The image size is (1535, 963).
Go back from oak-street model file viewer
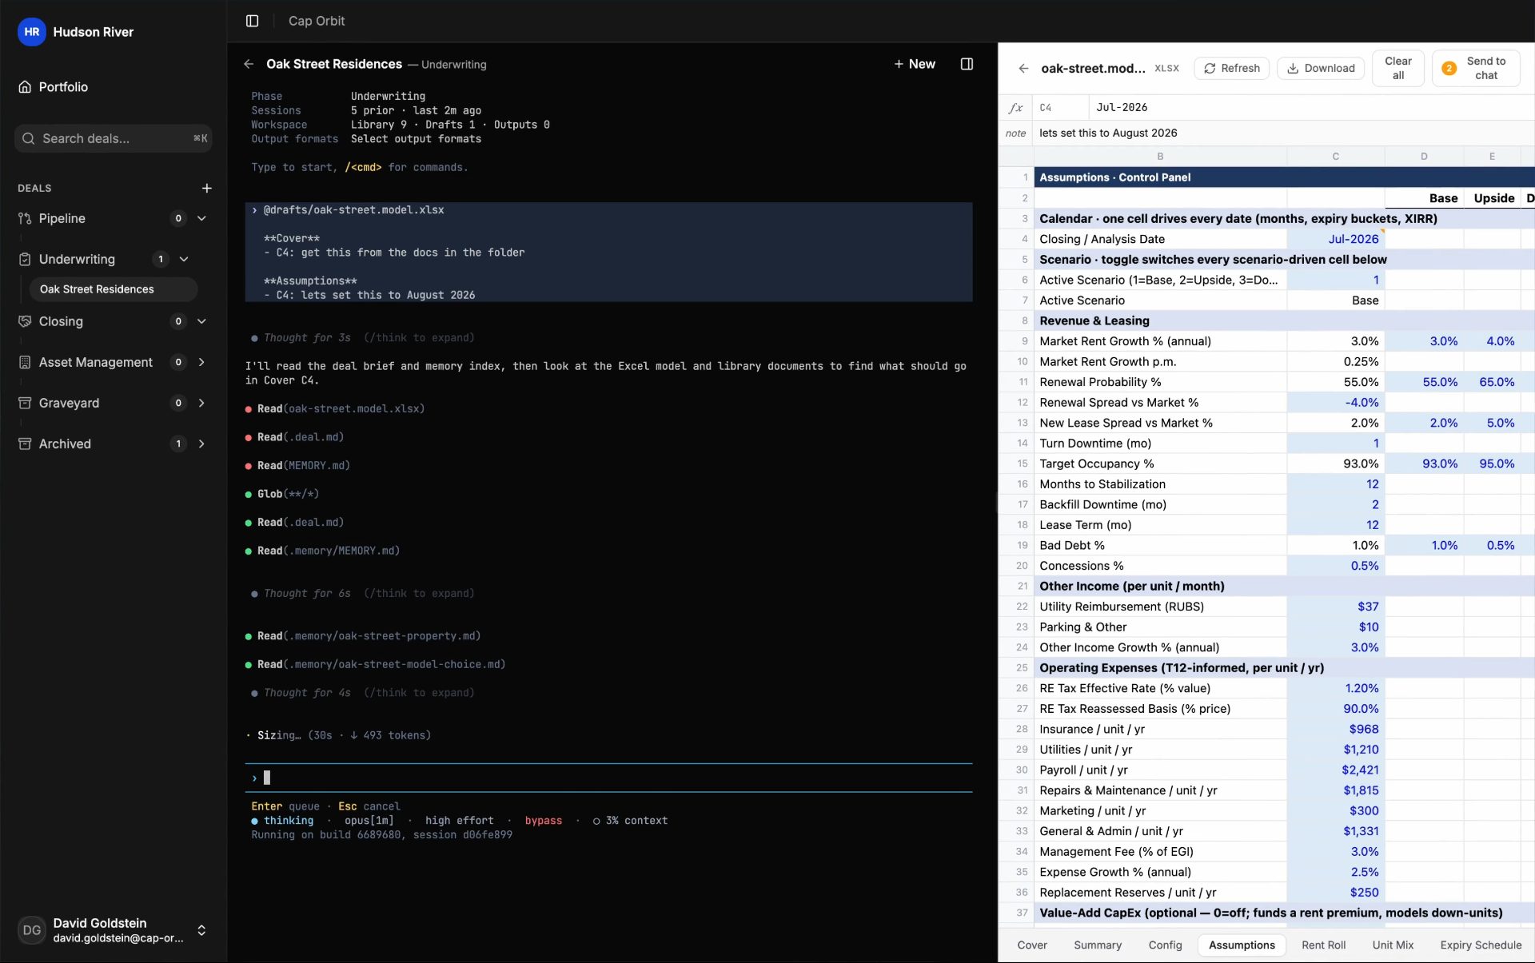coord(1023,68)
